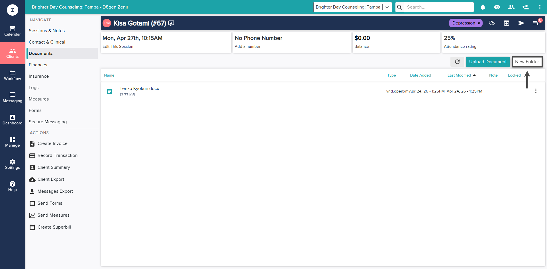
Task: Click Add a number link
Action: 248,47
